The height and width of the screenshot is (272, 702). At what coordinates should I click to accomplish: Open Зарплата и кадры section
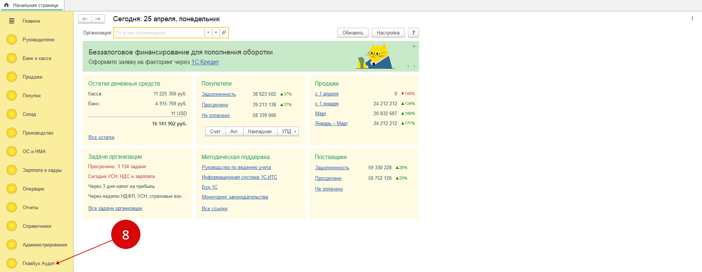(42, 170)
